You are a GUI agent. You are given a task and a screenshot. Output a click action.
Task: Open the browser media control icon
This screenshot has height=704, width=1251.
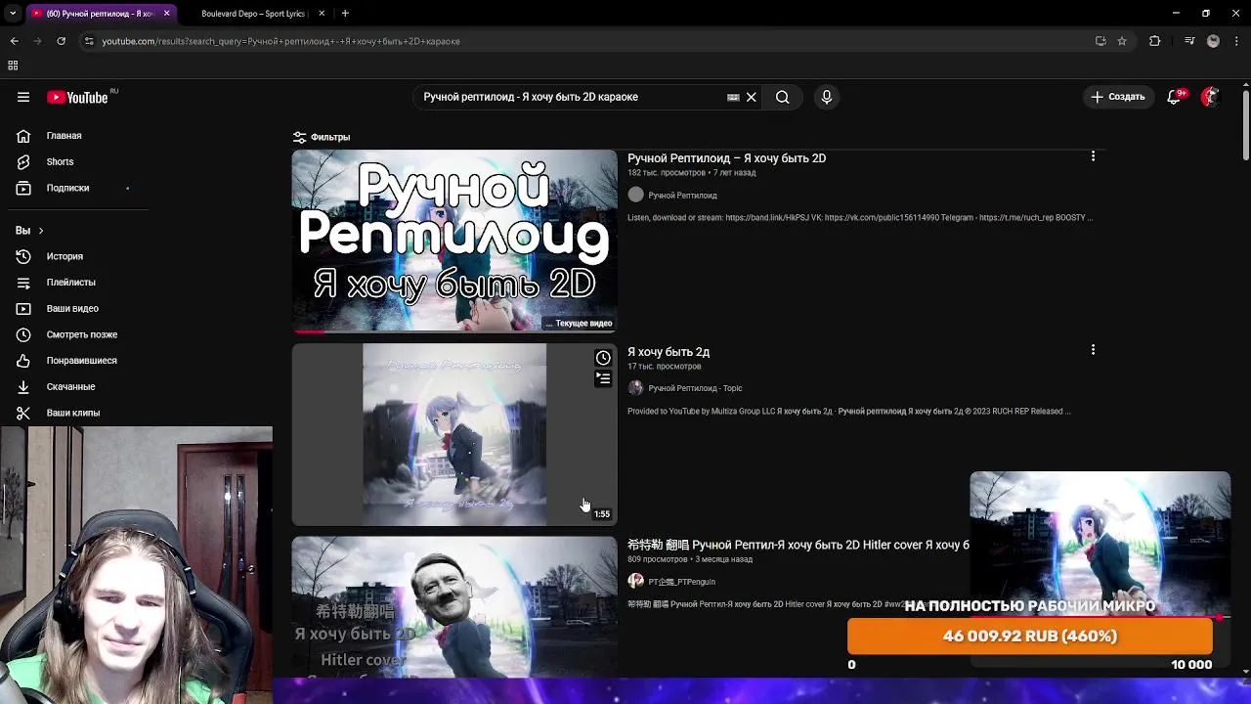(1189, 41)
